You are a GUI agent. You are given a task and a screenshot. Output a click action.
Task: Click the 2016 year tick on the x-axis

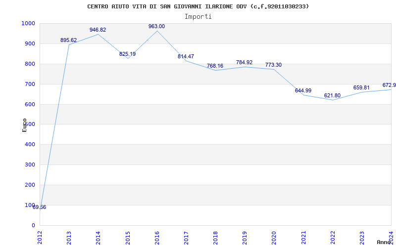click(x=157, y=236)
